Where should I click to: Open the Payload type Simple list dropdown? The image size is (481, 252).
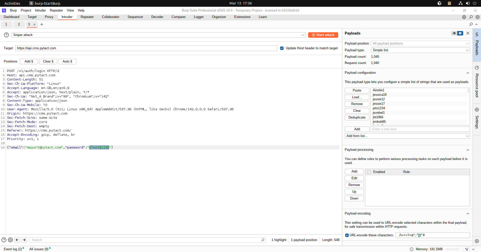coord(420,50)
